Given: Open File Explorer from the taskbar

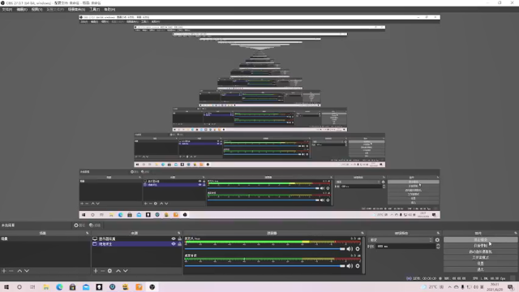Looking at the screenshot, I should click(46, 287).
